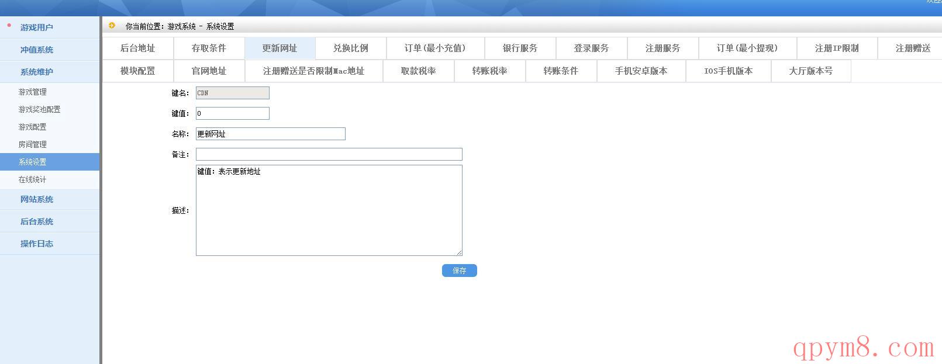The height and width of the screenshot is (364, 942).
Task: Select the IOS手机版本 tab
Action: [x=729, y=71]
